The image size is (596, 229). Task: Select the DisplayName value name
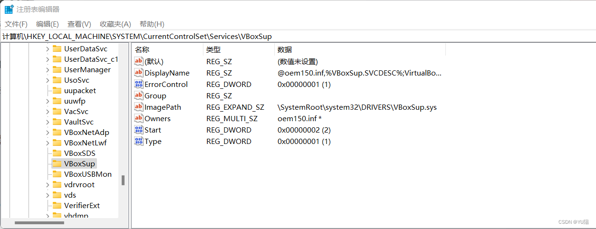[167, 73]
